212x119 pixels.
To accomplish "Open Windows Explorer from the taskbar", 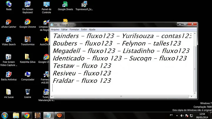I will pyautogui.click(x=16, y=116).
